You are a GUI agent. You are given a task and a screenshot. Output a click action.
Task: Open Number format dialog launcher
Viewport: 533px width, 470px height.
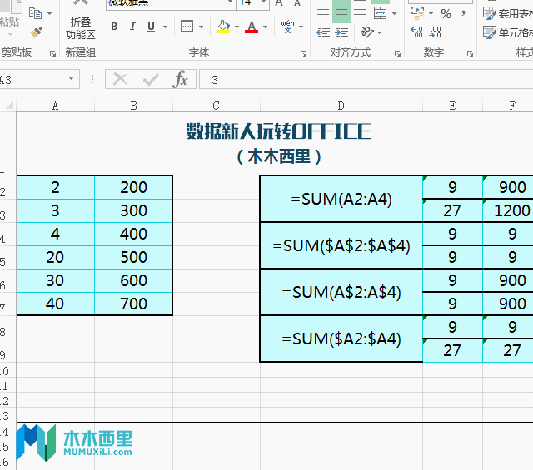tap(470, 53)
